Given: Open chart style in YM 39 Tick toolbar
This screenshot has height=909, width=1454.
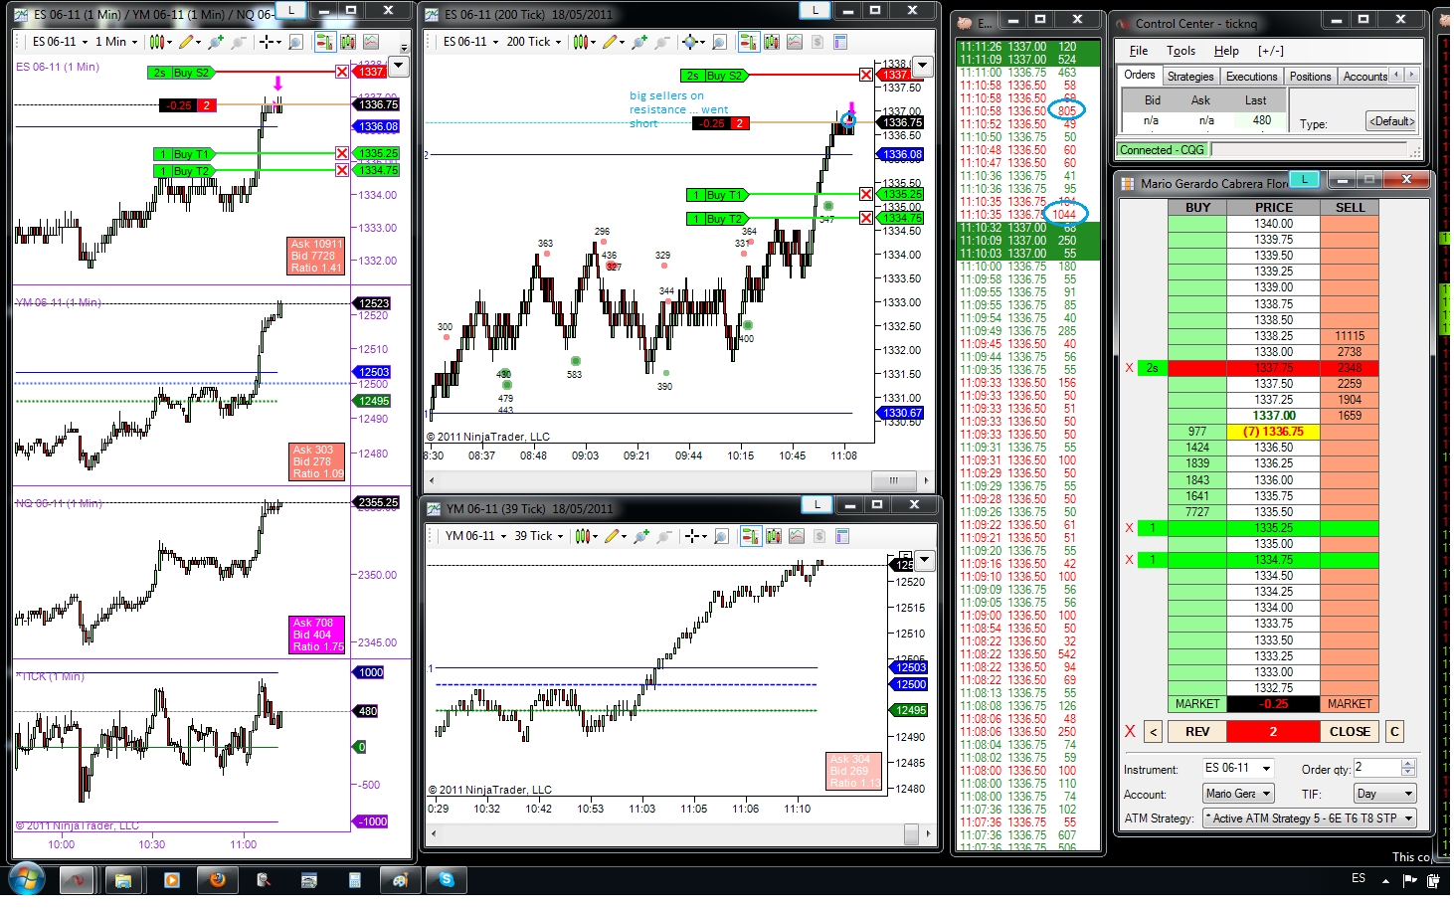Looking at the screenshot, I should 587,536.
